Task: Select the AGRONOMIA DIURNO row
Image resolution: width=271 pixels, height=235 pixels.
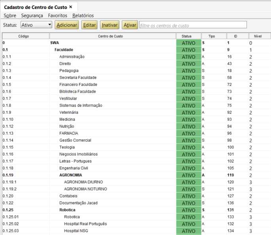Action: [x=136, y=182]
